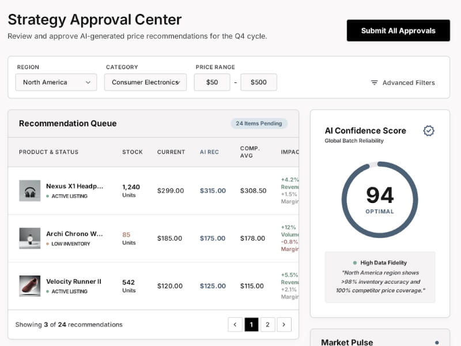This screenshot has width=461, height=346.
Task: Click the Archi Chrono watch thumbnail
Action: (x=30, y=238)
